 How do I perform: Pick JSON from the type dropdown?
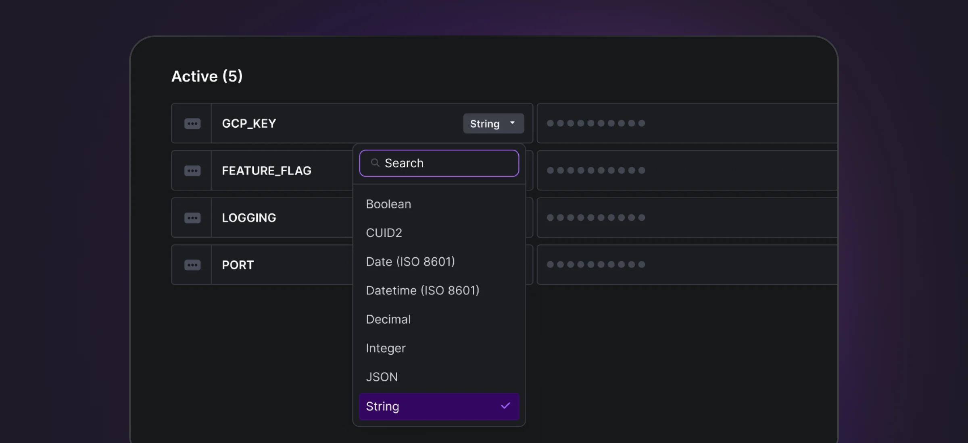382,377
